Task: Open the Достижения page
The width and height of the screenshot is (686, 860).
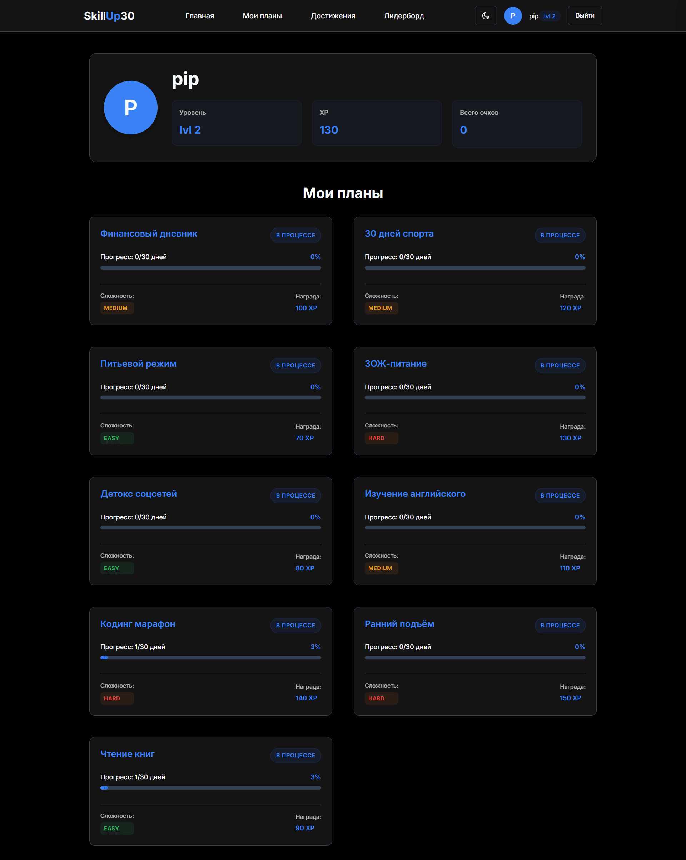Action: tap(333, 16)
